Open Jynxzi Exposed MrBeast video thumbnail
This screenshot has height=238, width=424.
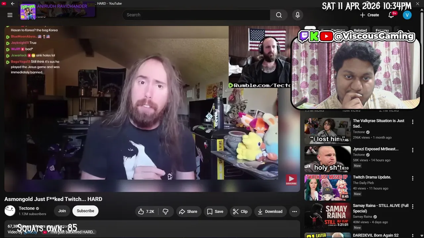(x=327, y=159)
